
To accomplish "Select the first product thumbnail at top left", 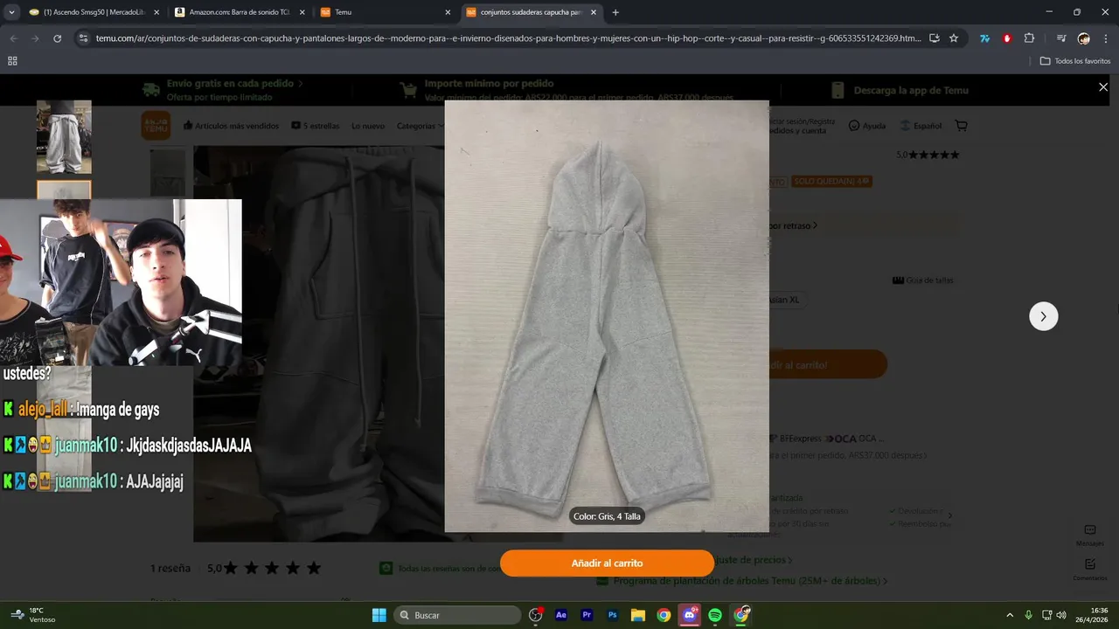I will [64, 137].
